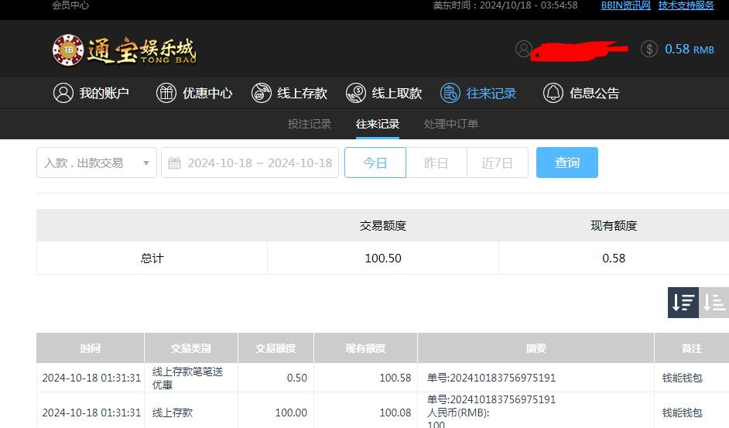729x428 pixels.
Task: Open 我的账户 menu
Action: point(91,93)
